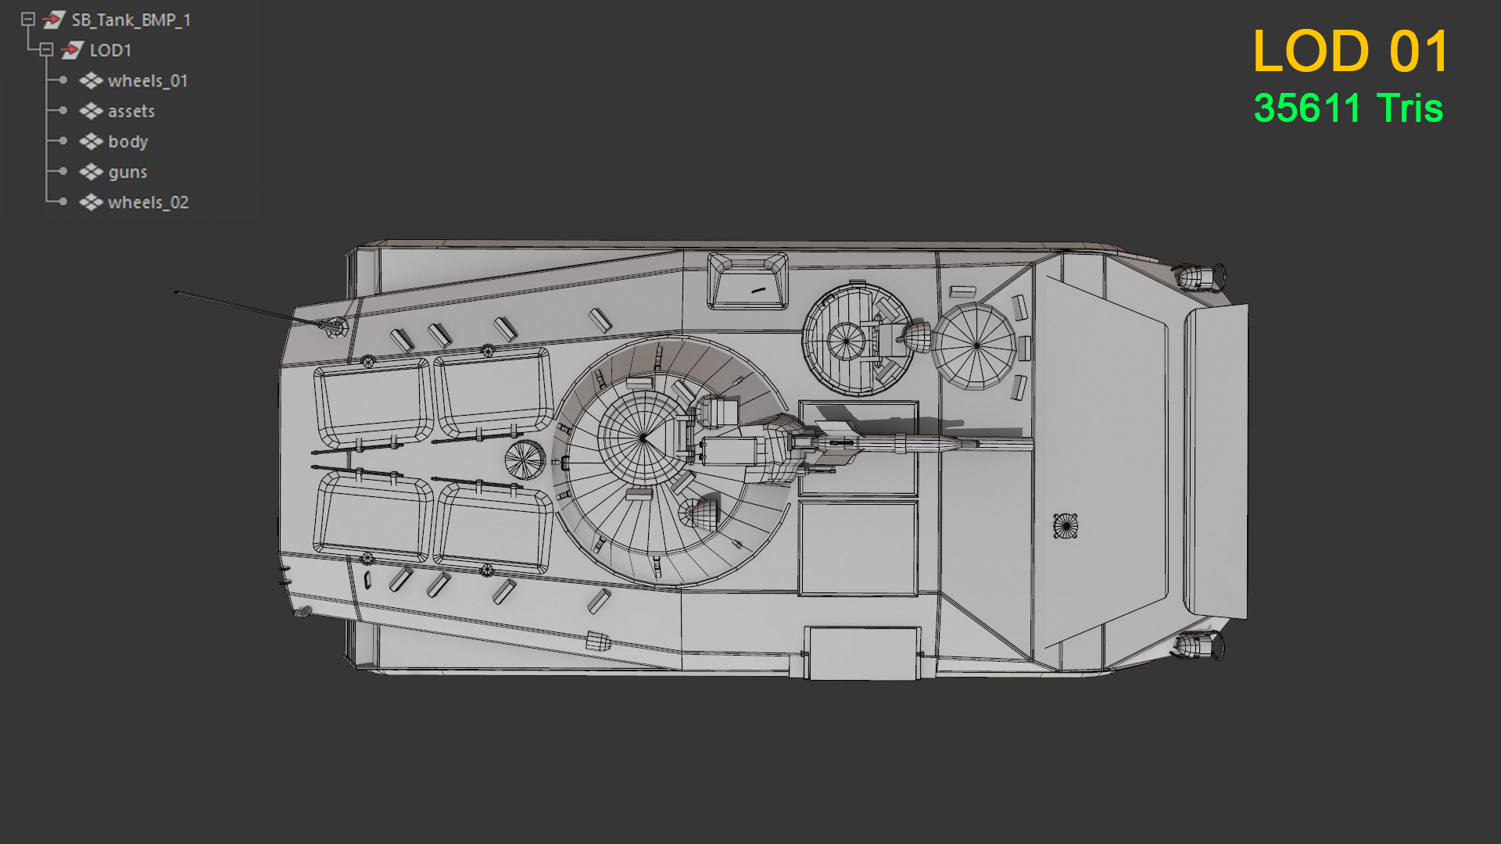
Task: Click the wheels_02 mesh icon
Action: [91, 202]
